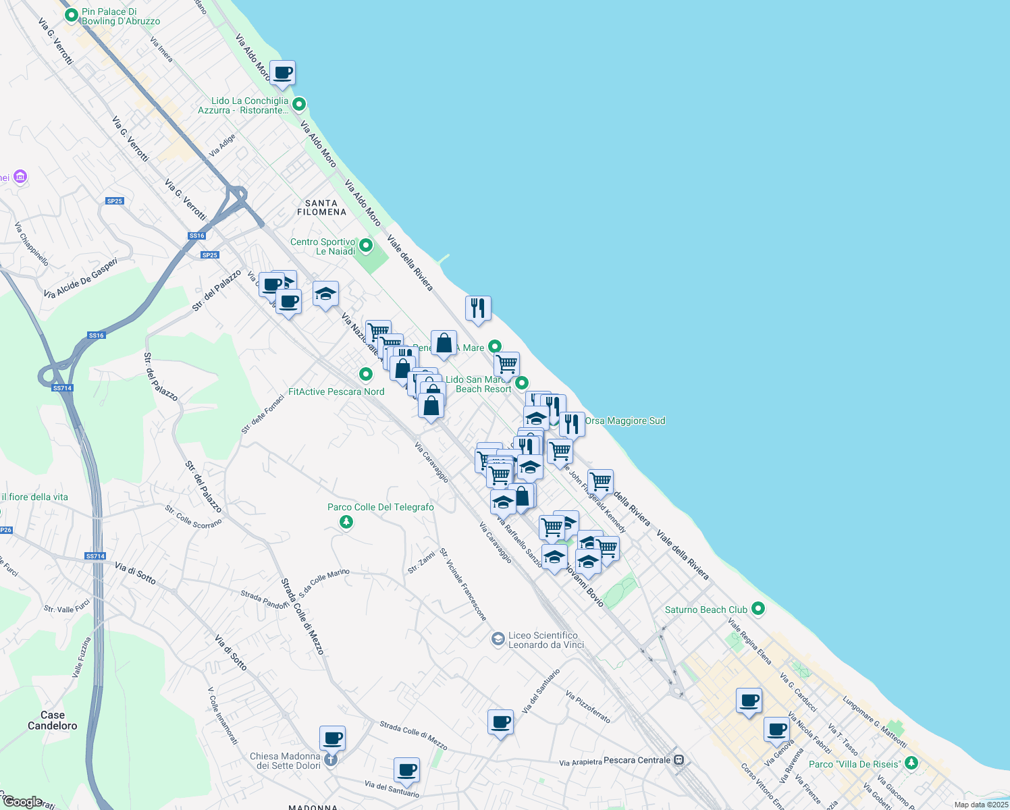Screen dimensions: 1010x810
Task: Select the 'Parco Colle Del Telegrafo' label
Action: (x=381, y=507)
